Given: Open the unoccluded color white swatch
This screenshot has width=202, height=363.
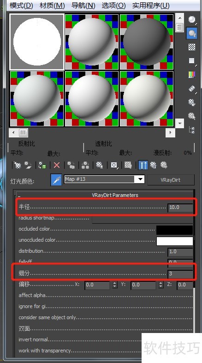Looking at the screenshot, I should 174,241.
